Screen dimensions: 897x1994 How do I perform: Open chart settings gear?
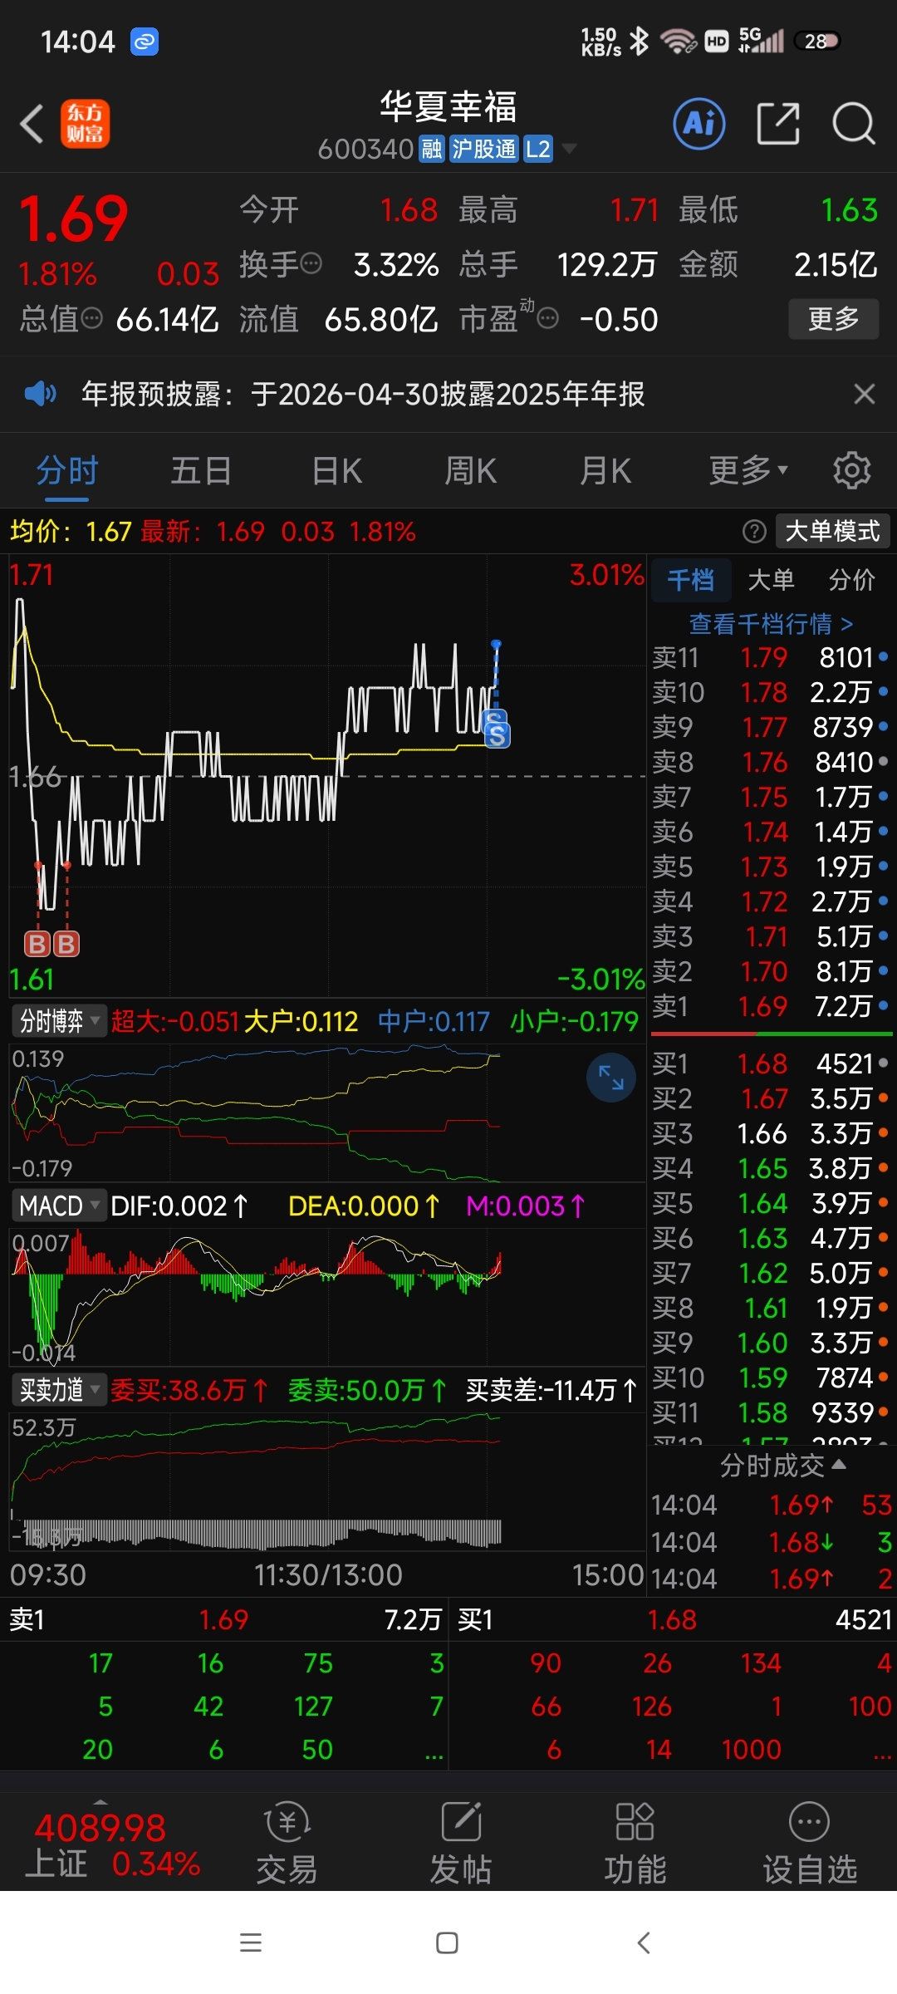tap(851, 471)
